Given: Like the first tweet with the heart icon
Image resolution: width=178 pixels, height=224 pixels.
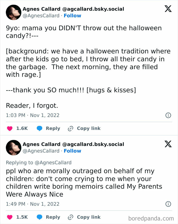Looking at the screenshot, I should 9,128.
